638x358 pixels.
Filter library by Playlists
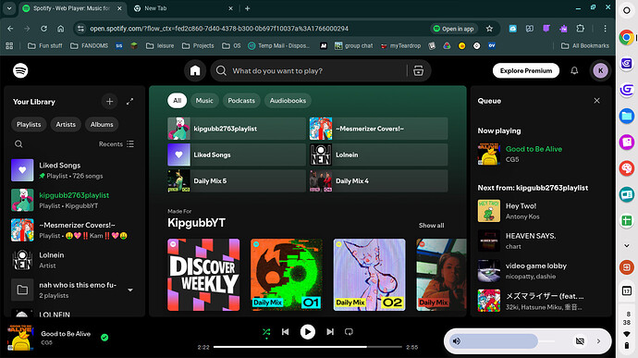[x=29, y=124]
